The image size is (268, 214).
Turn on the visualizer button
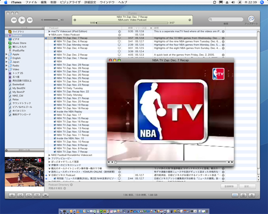coord(243,195)
